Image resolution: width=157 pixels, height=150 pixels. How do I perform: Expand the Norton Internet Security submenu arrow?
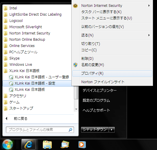pos(149,6)
